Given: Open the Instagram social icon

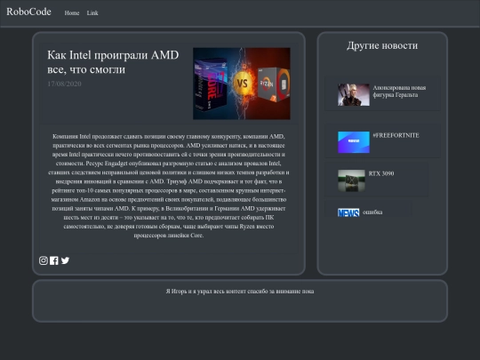Looking at the screenshot, I should [44, 260].
